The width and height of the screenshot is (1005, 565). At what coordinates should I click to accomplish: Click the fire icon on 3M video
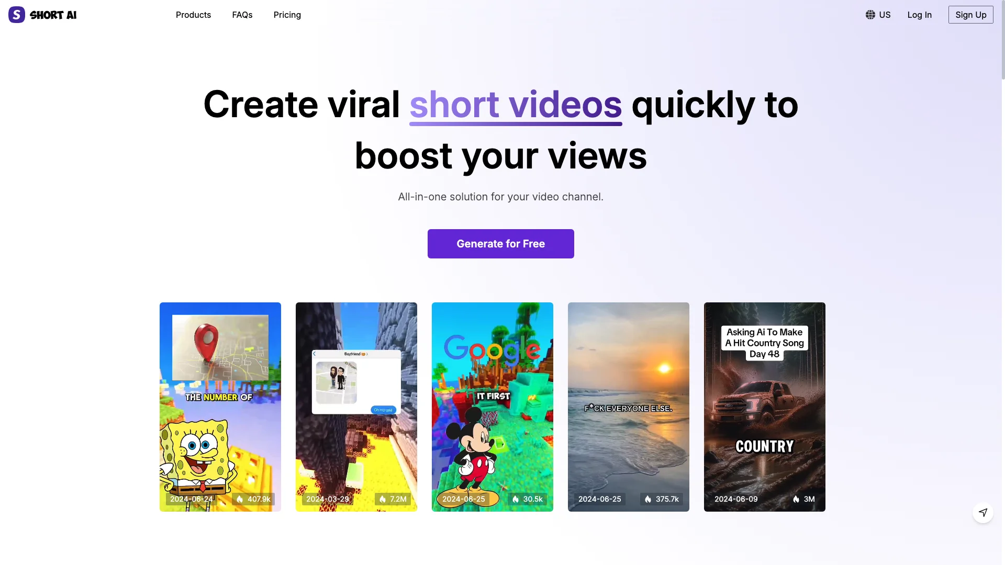(796, 499)
